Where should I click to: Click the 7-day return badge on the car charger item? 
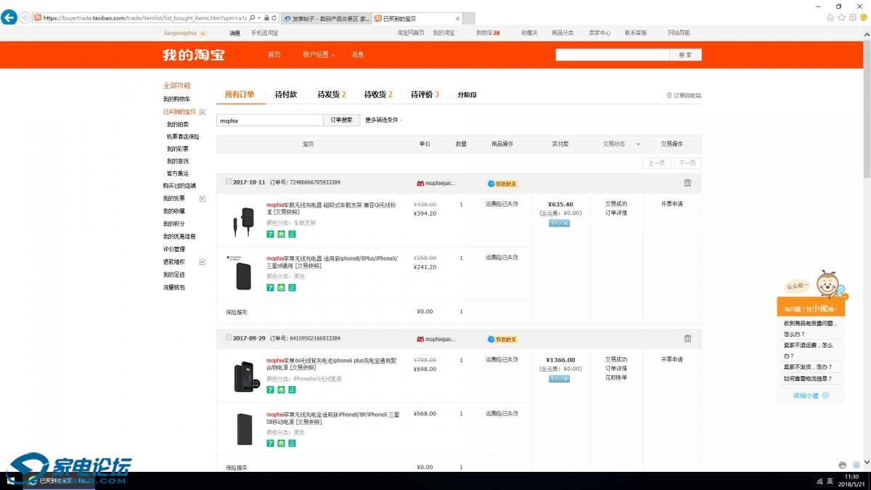[270, 234]
